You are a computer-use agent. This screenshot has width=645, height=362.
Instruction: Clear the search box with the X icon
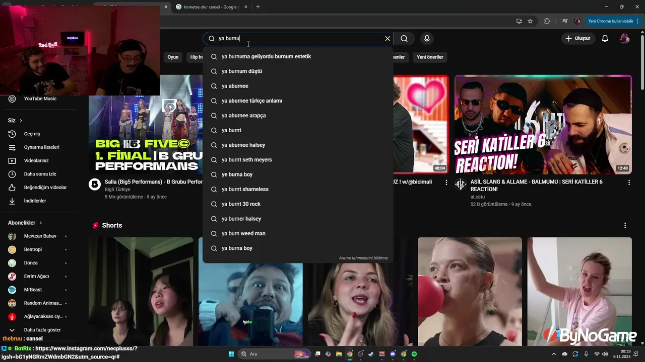388,39
